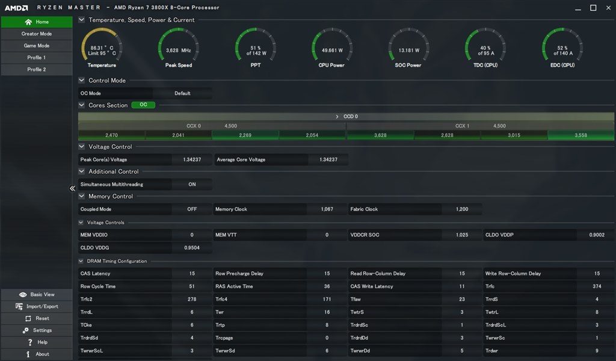This screenshot has width=616, height=361.
Task: Select core showing 2,470 MHz
Action: click(111, 135)
